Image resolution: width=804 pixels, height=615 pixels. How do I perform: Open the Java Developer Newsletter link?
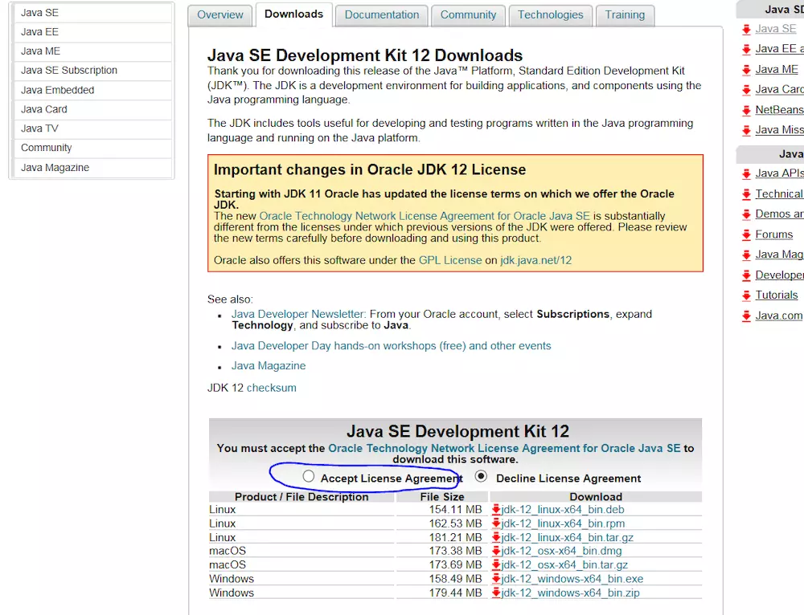[298, 314]
